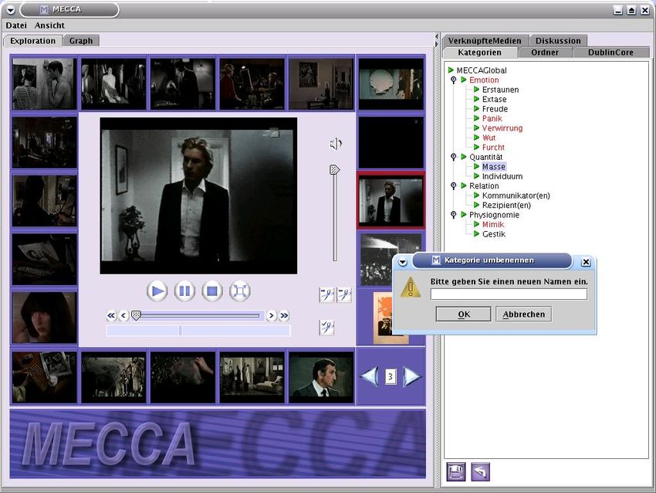Select the Gestik category

tap(494, 233)
